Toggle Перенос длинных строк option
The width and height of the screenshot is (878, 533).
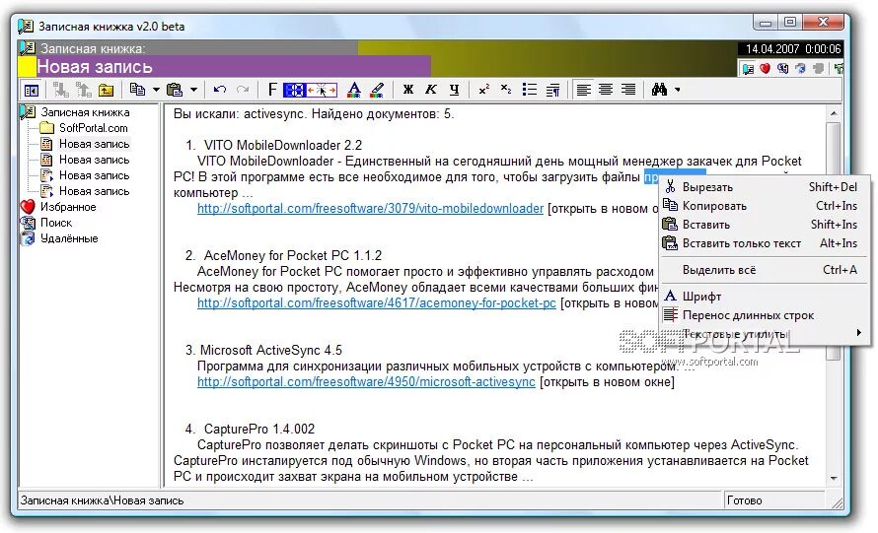click(x=765, y=315)
